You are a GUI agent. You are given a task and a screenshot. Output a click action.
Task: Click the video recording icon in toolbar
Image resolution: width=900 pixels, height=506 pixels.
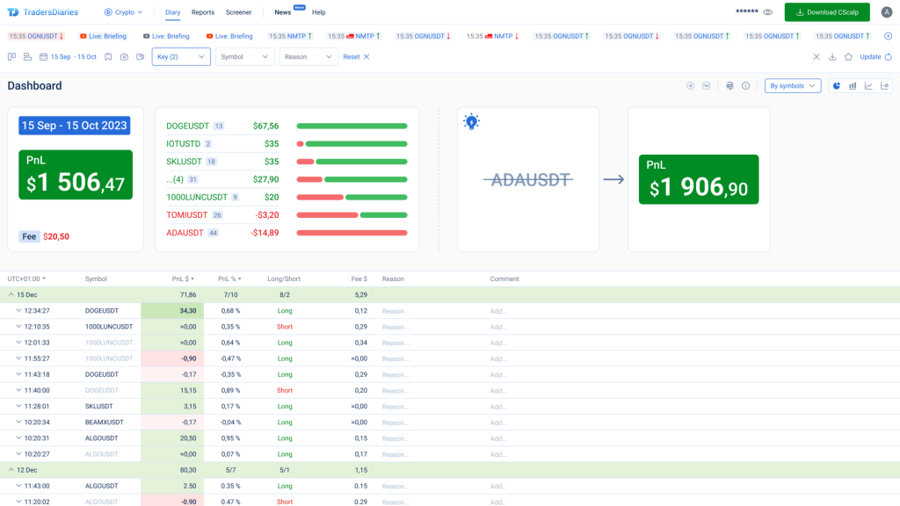[140, 57]
